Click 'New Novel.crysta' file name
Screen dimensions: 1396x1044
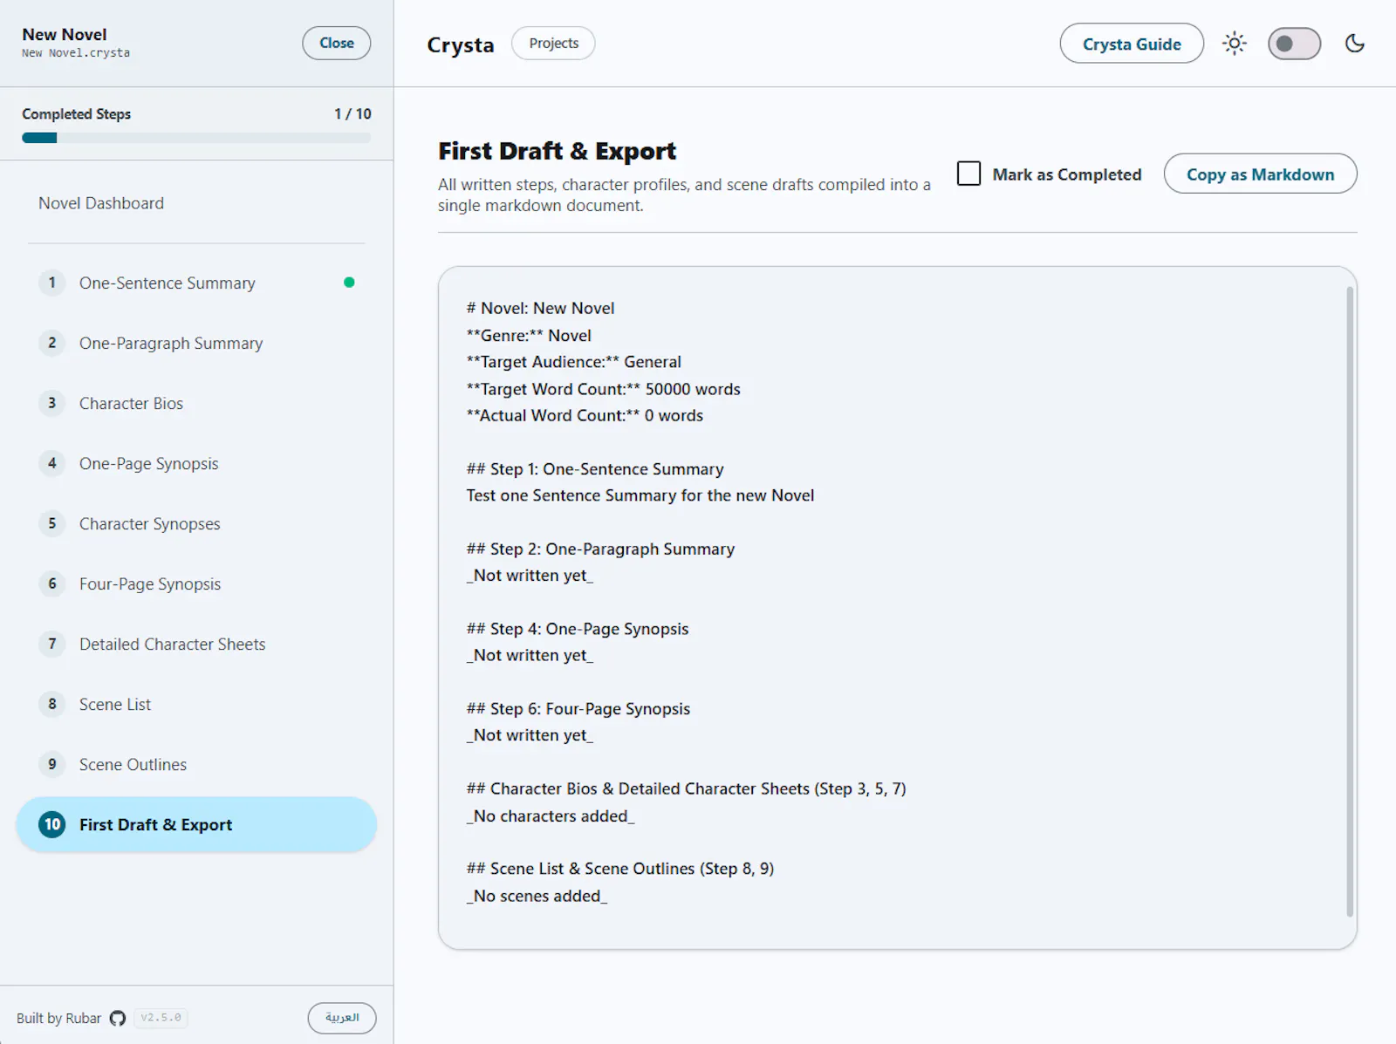(76, 53)
